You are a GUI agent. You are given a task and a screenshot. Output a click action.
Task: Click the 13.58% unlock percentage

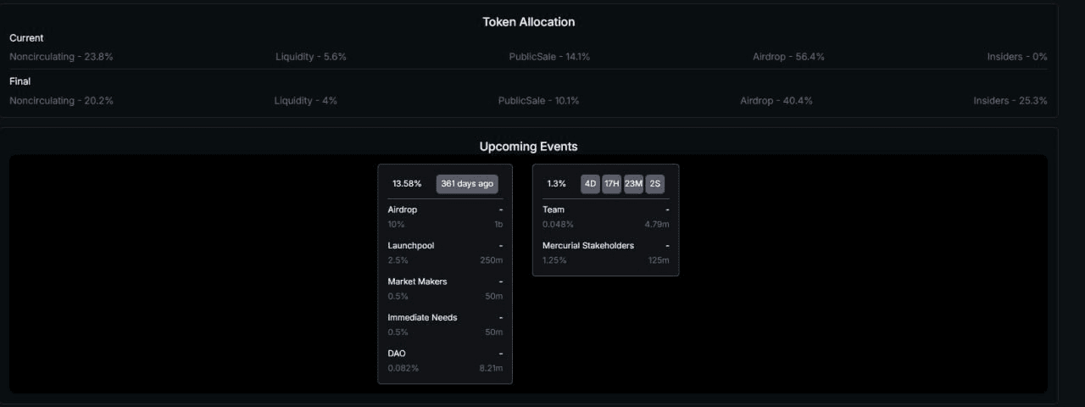point(407,183)
